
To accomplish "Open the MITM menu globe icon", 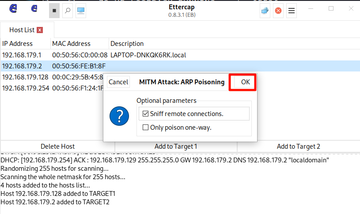I will click(x=265, y=11).
